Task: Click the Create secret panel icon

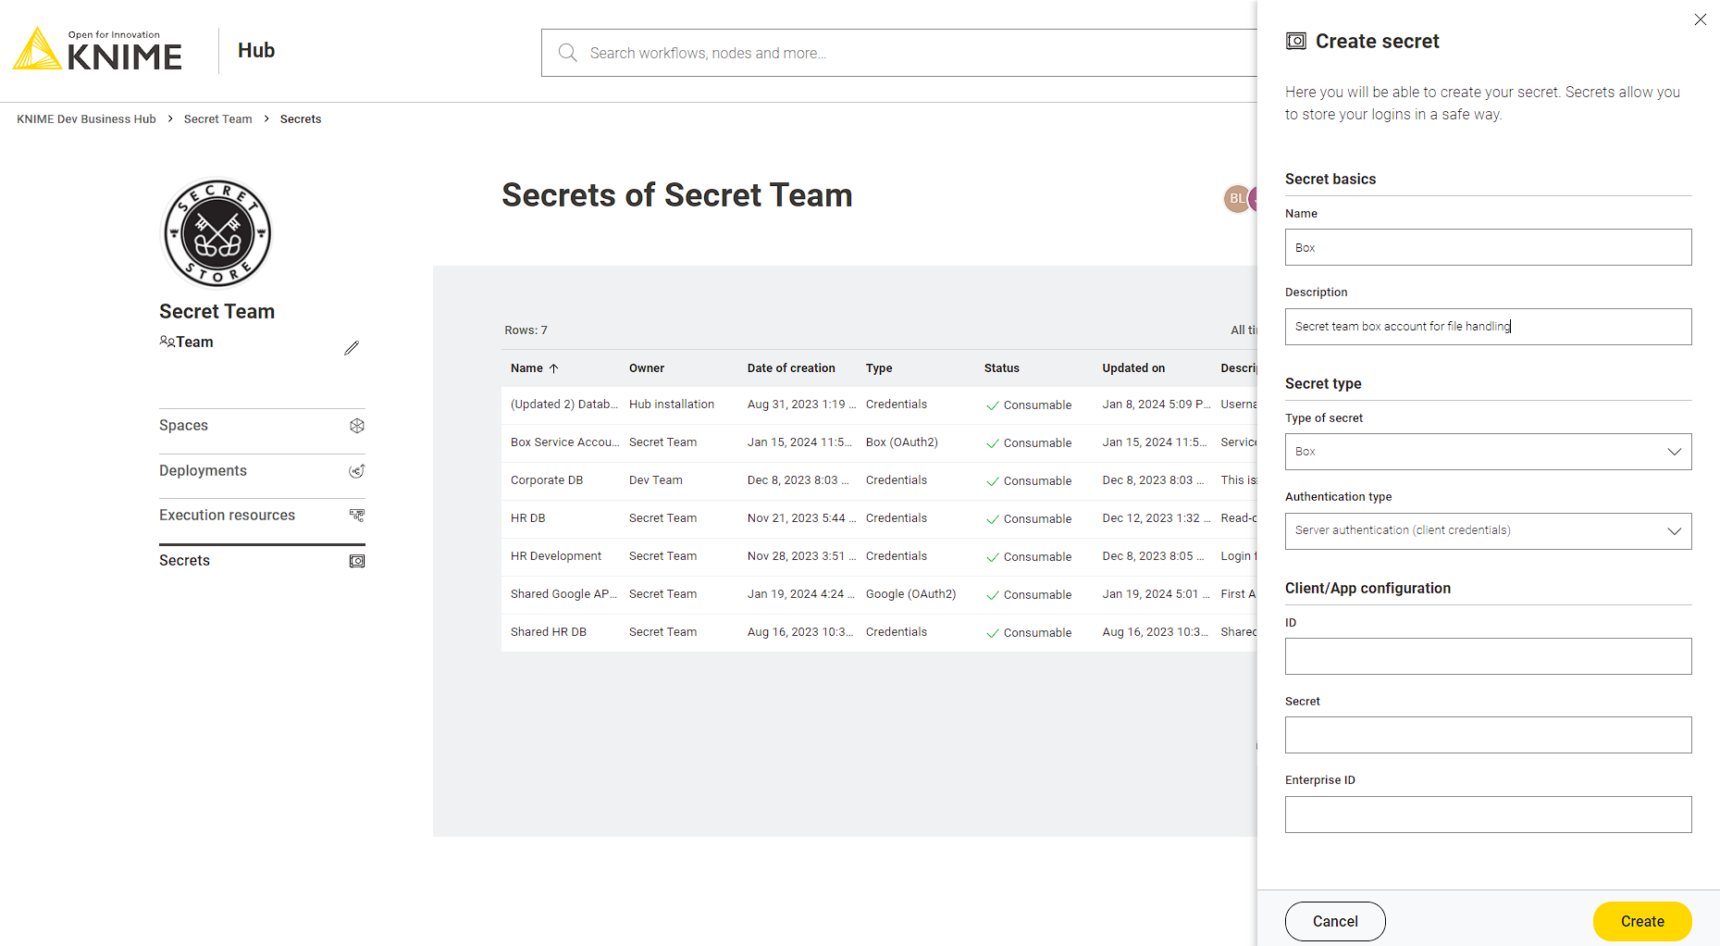Action: (x=1296, y=41)
